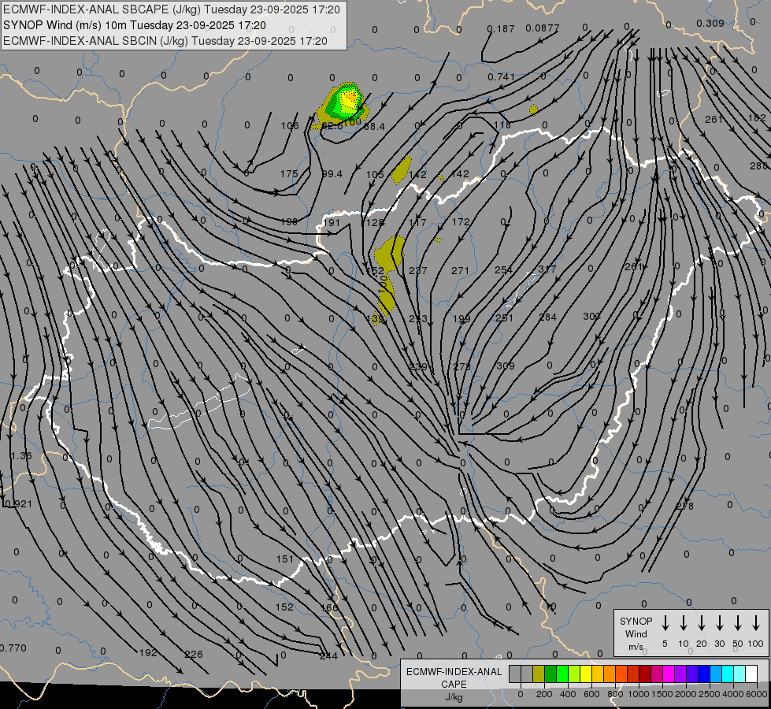Image resolution: width=771 pixels, height=709 pixels.
Task: Click the legend tick label 2500
Action: click(x=709, y=694)
